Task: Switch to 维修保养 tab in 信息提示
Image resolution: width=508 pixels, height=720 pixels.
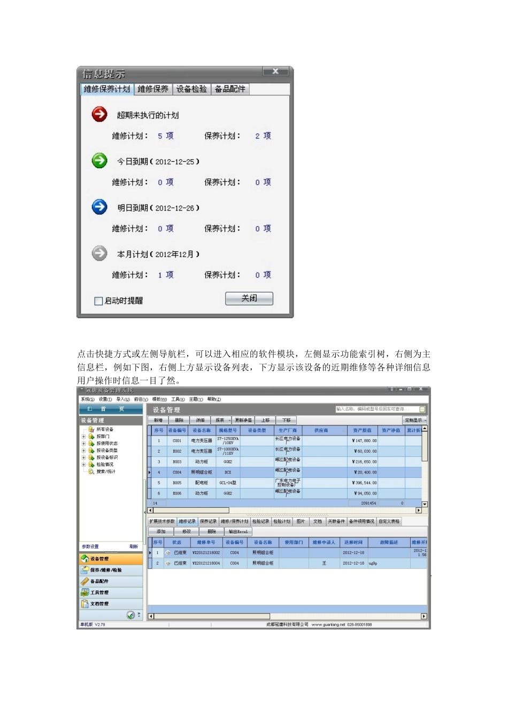Action: 153,89
